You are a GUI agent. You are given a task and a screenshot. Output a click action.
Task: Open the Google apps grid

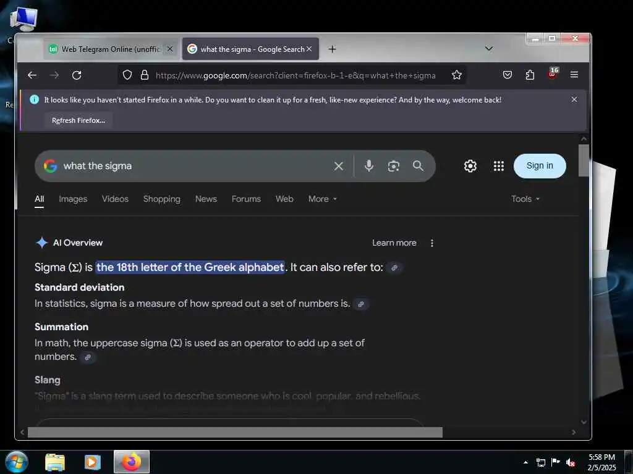(499, 166)
